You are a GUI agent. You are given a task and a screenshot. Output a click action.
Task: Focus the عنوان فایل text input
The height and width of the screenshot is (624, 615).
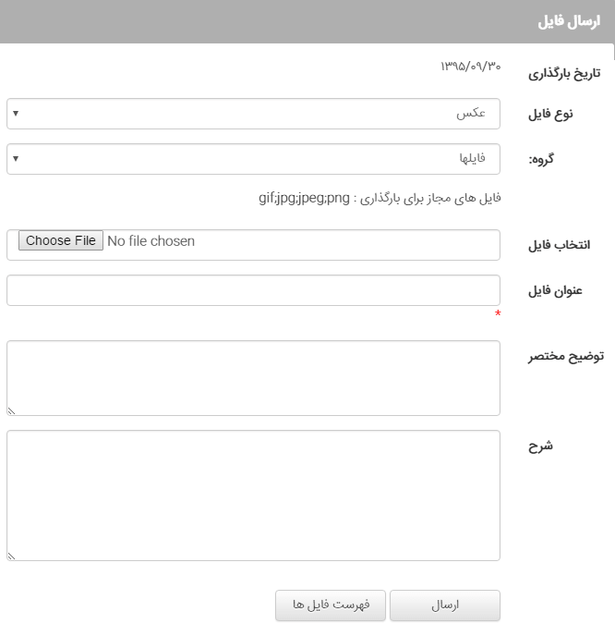[253, 290]
